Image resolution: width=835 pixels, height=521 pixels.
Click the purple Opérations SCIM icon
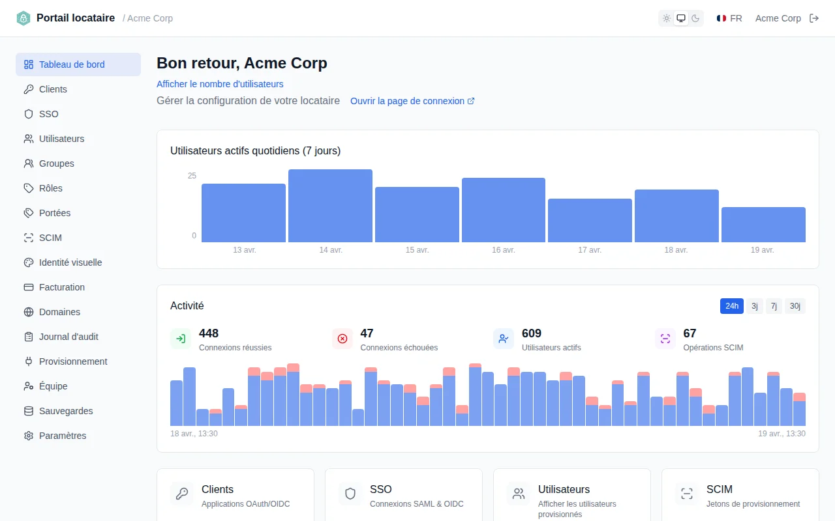coord(665,339)
